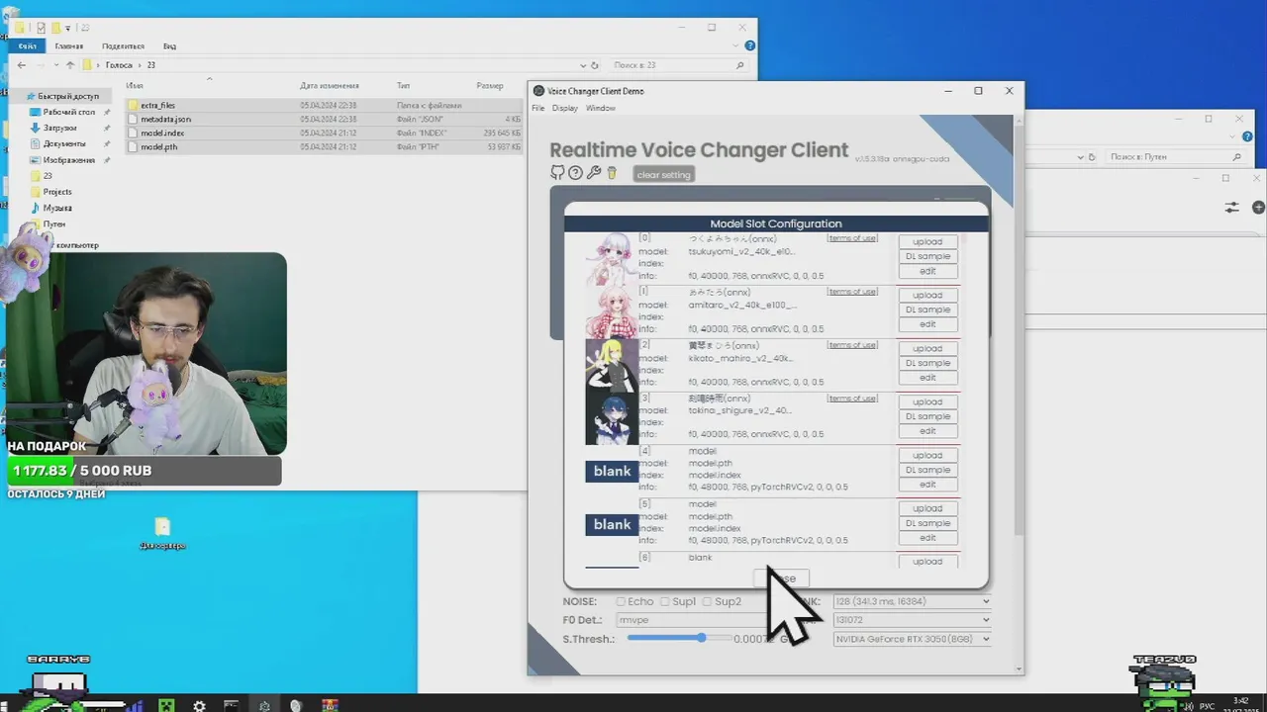
Task: Click edit for slot 0 tsukuyomi
Action: click(927, 271)
